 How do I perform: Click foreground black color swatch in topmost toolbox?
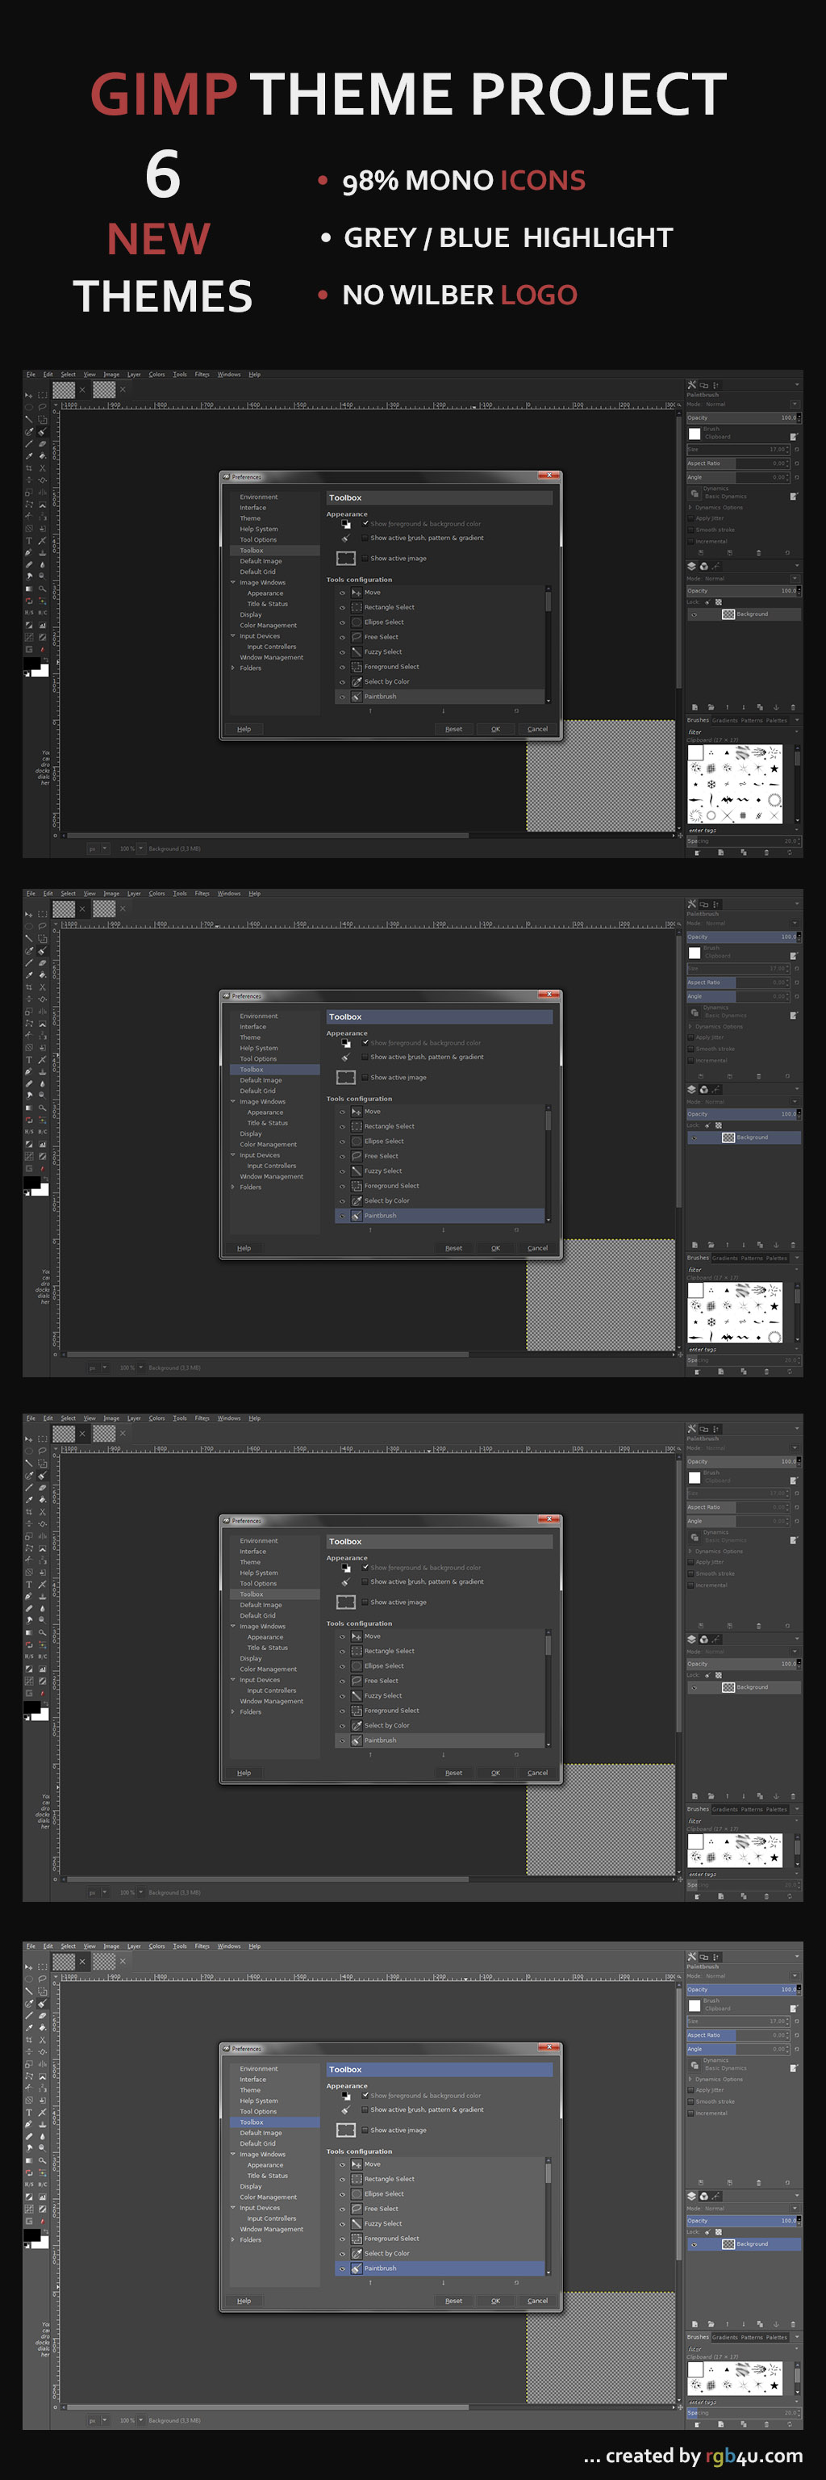(31, 664)
